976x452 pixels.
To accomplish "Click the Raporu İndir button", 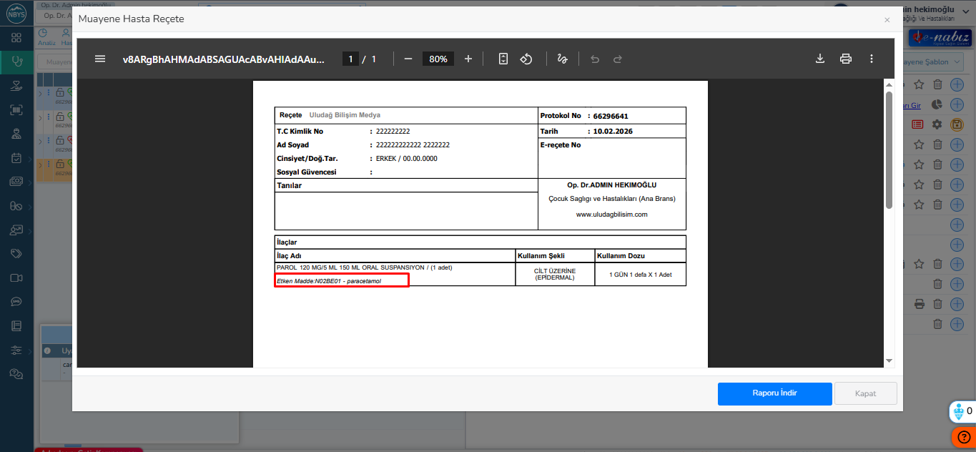I will 775,393.
